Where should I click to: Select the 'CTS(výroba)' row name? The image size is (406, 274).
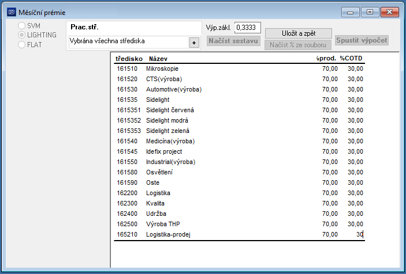pyautogui.click(x=164, y=79)
